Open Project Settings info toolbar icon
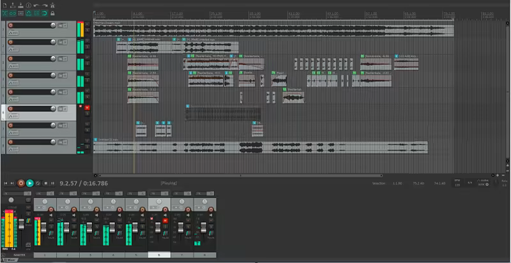 pyautogui.click(x=28, y=6)
